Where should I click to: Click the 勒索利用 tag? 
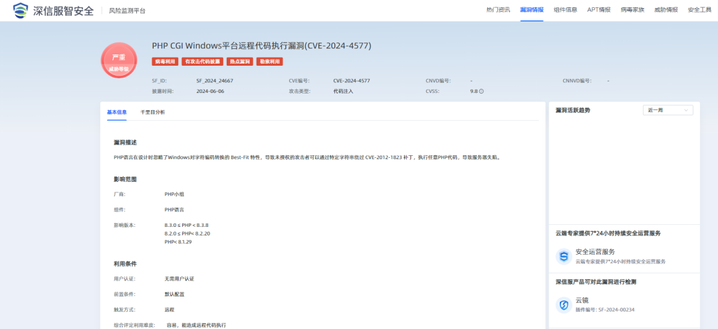(270, 61)
